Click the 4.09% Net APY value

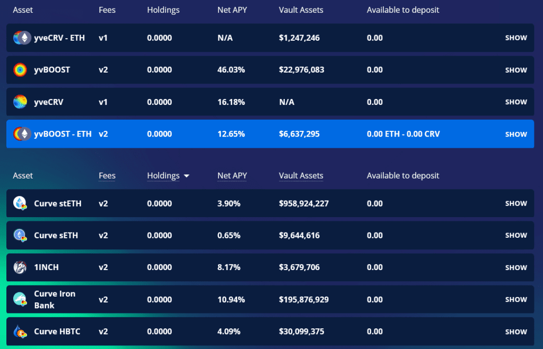229,332
